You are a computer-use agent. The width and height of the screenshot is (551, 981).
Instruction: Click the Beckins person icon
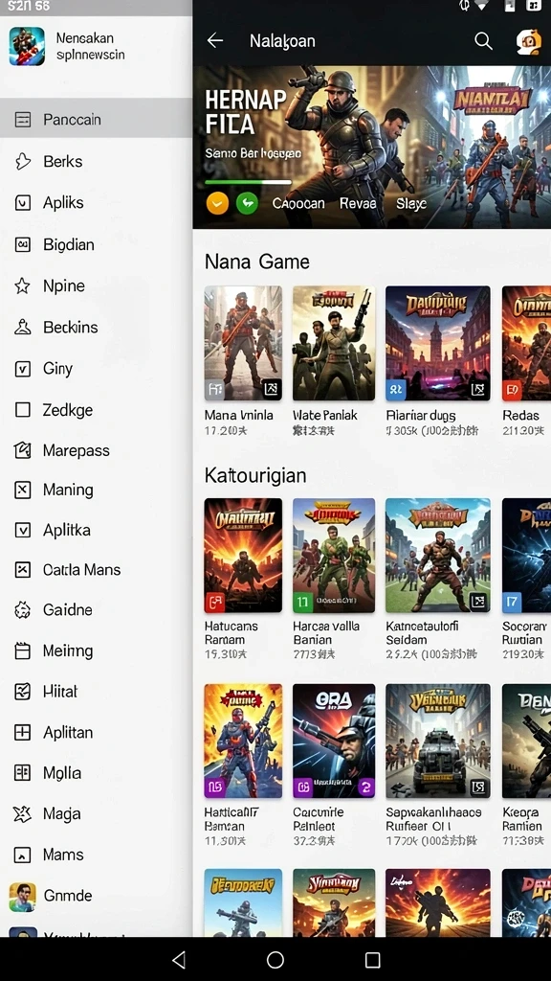click(x=23, y=328)
